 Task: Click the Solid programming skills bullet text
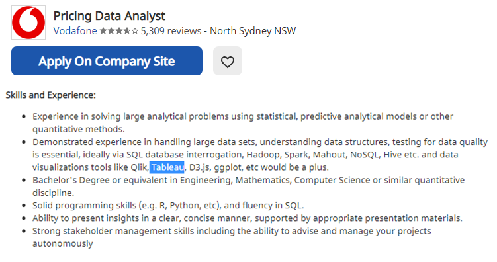coord(168,206)
